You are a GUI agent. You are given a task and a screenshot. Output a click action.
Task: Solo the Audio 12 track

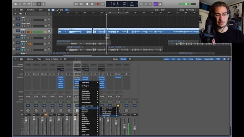[x=25, y=32]
